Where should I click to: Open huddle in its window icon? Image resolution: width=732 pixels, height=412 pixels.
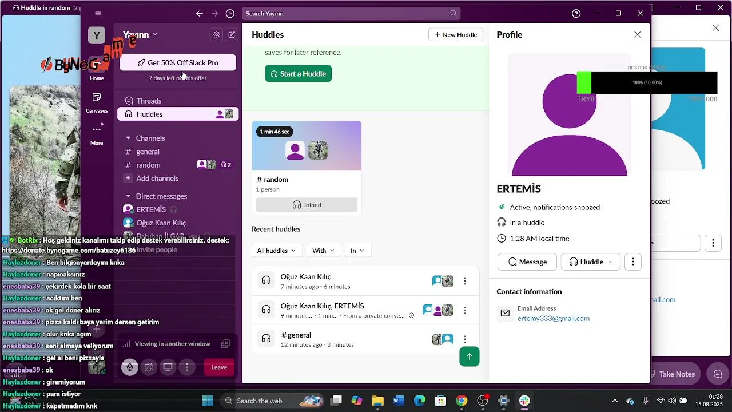click(x=225, y=344)
